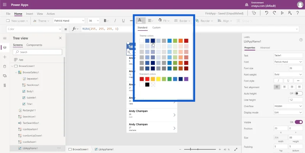Toggle italic formatting in the toolbar

point(115,21)
